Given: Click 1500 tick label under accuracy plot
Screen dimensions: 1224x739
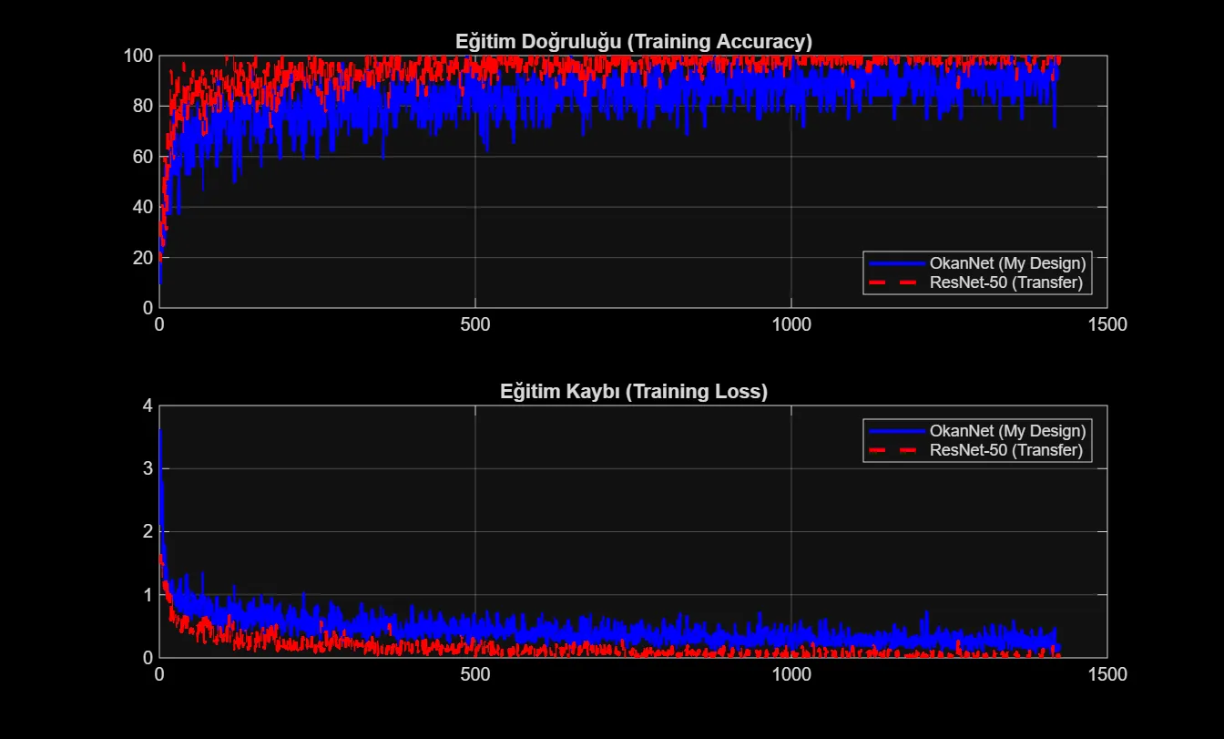Looking at the screenshot, I should pyautogui.click(x=1107, y=325).
